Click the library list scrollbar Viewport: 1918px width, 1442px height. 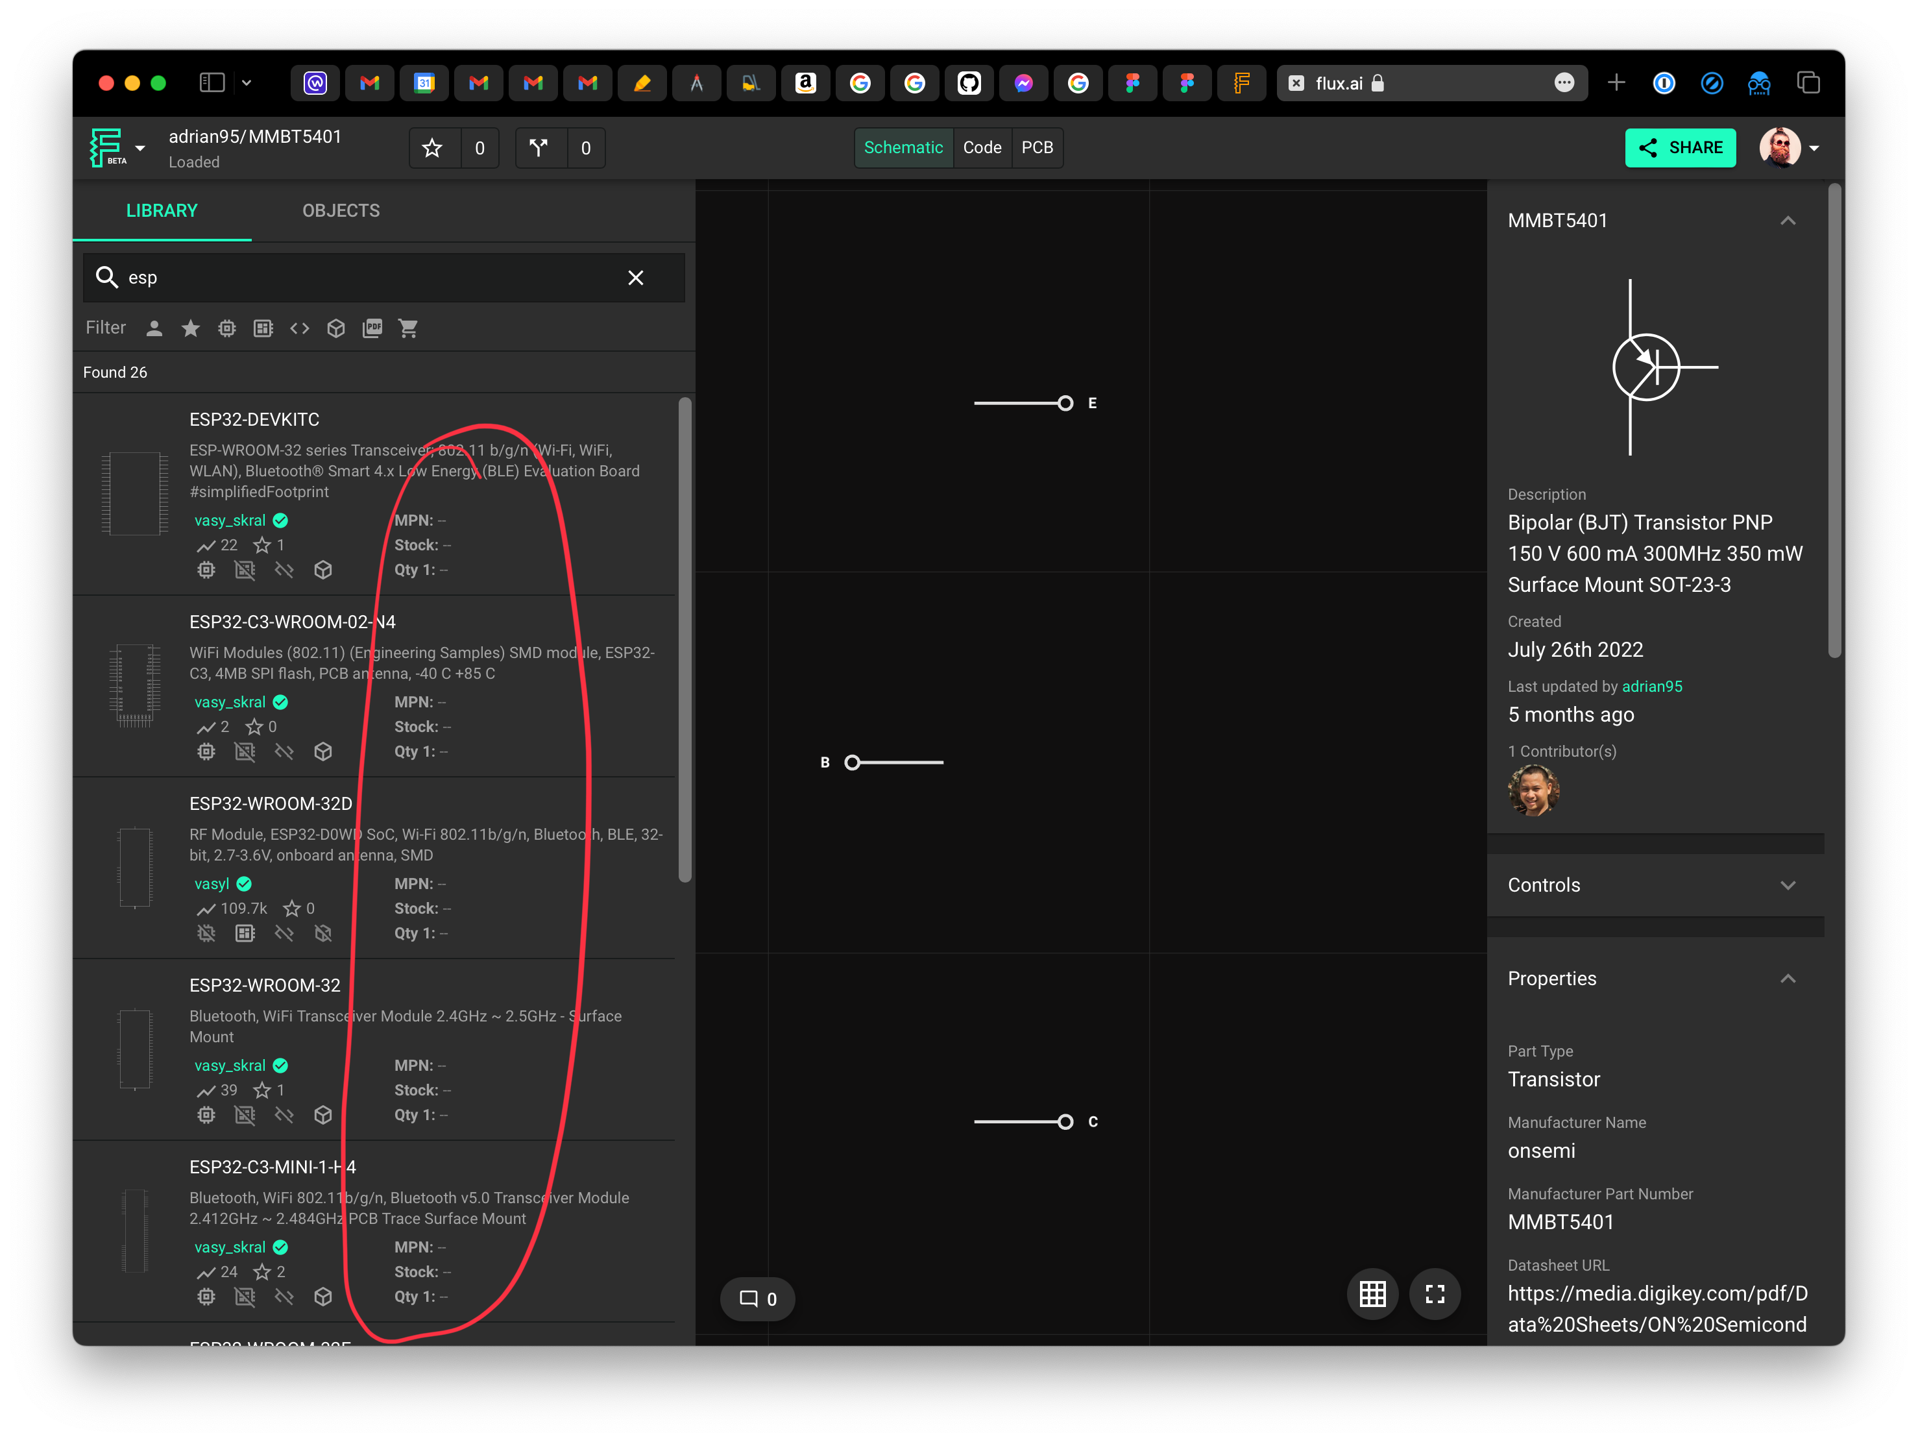(685, 640)
